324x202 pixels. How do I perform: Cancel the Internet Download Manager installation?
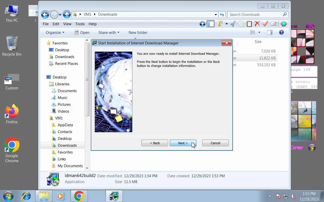point(215,143)
